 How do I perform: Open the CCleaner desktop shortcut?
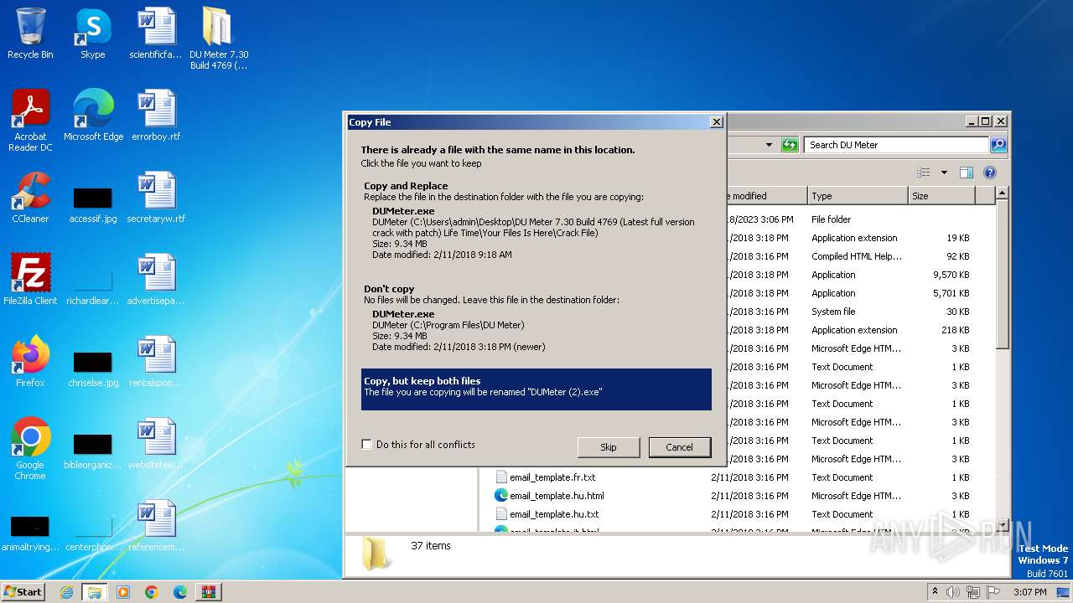click(30, 198)
